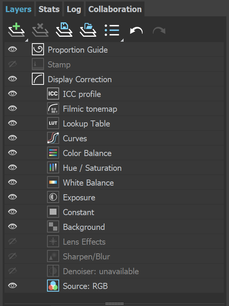Click the Delete layer toolbar icon

[40, 30]
